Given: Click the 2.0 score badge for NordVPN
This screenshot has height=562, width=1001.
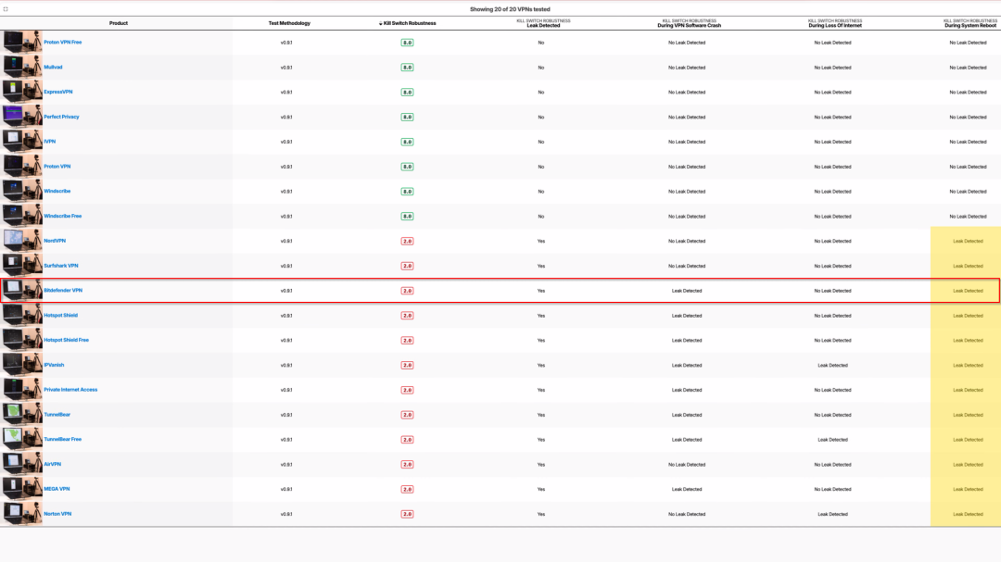Looking at the screenshot, I should (x=407, y=241).
